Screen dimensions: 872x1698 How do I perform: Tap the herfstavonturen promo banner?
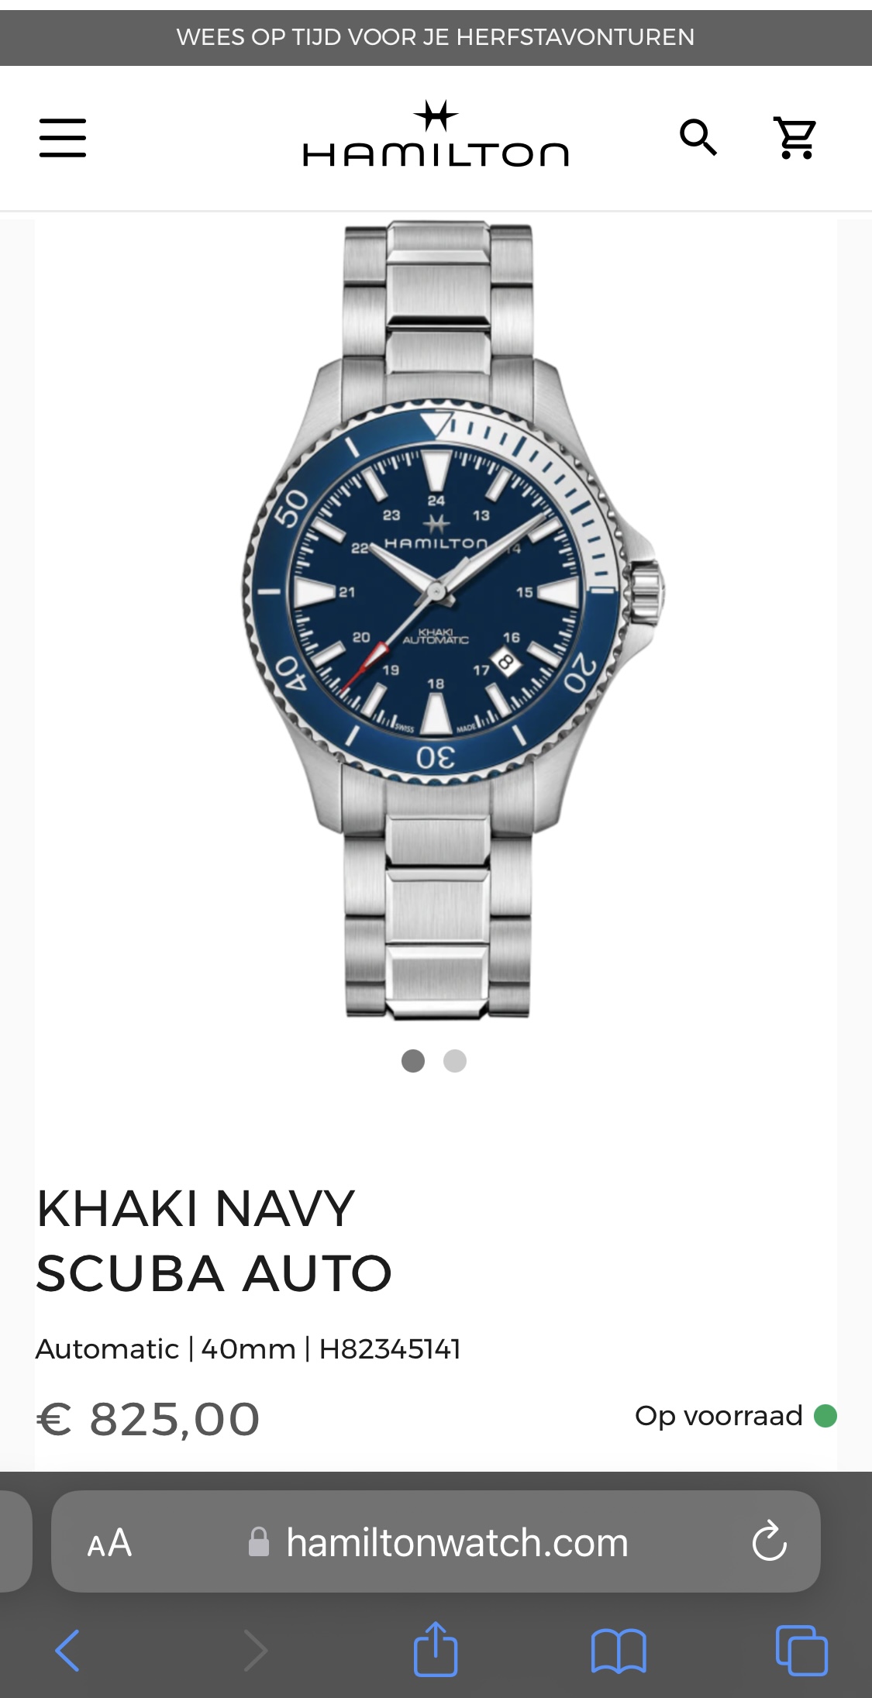(x=436, y=37)
